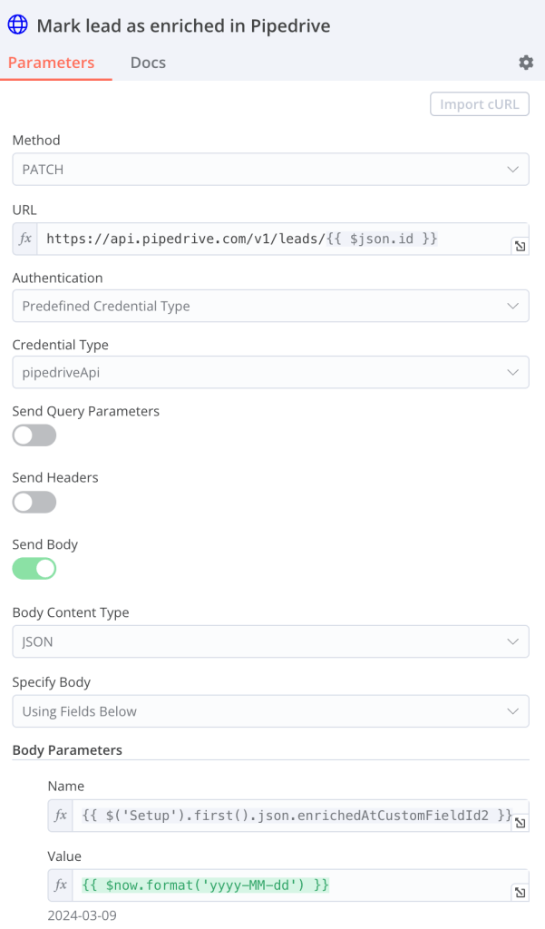
Task: Disable Send Body
Action: [34, 568]
